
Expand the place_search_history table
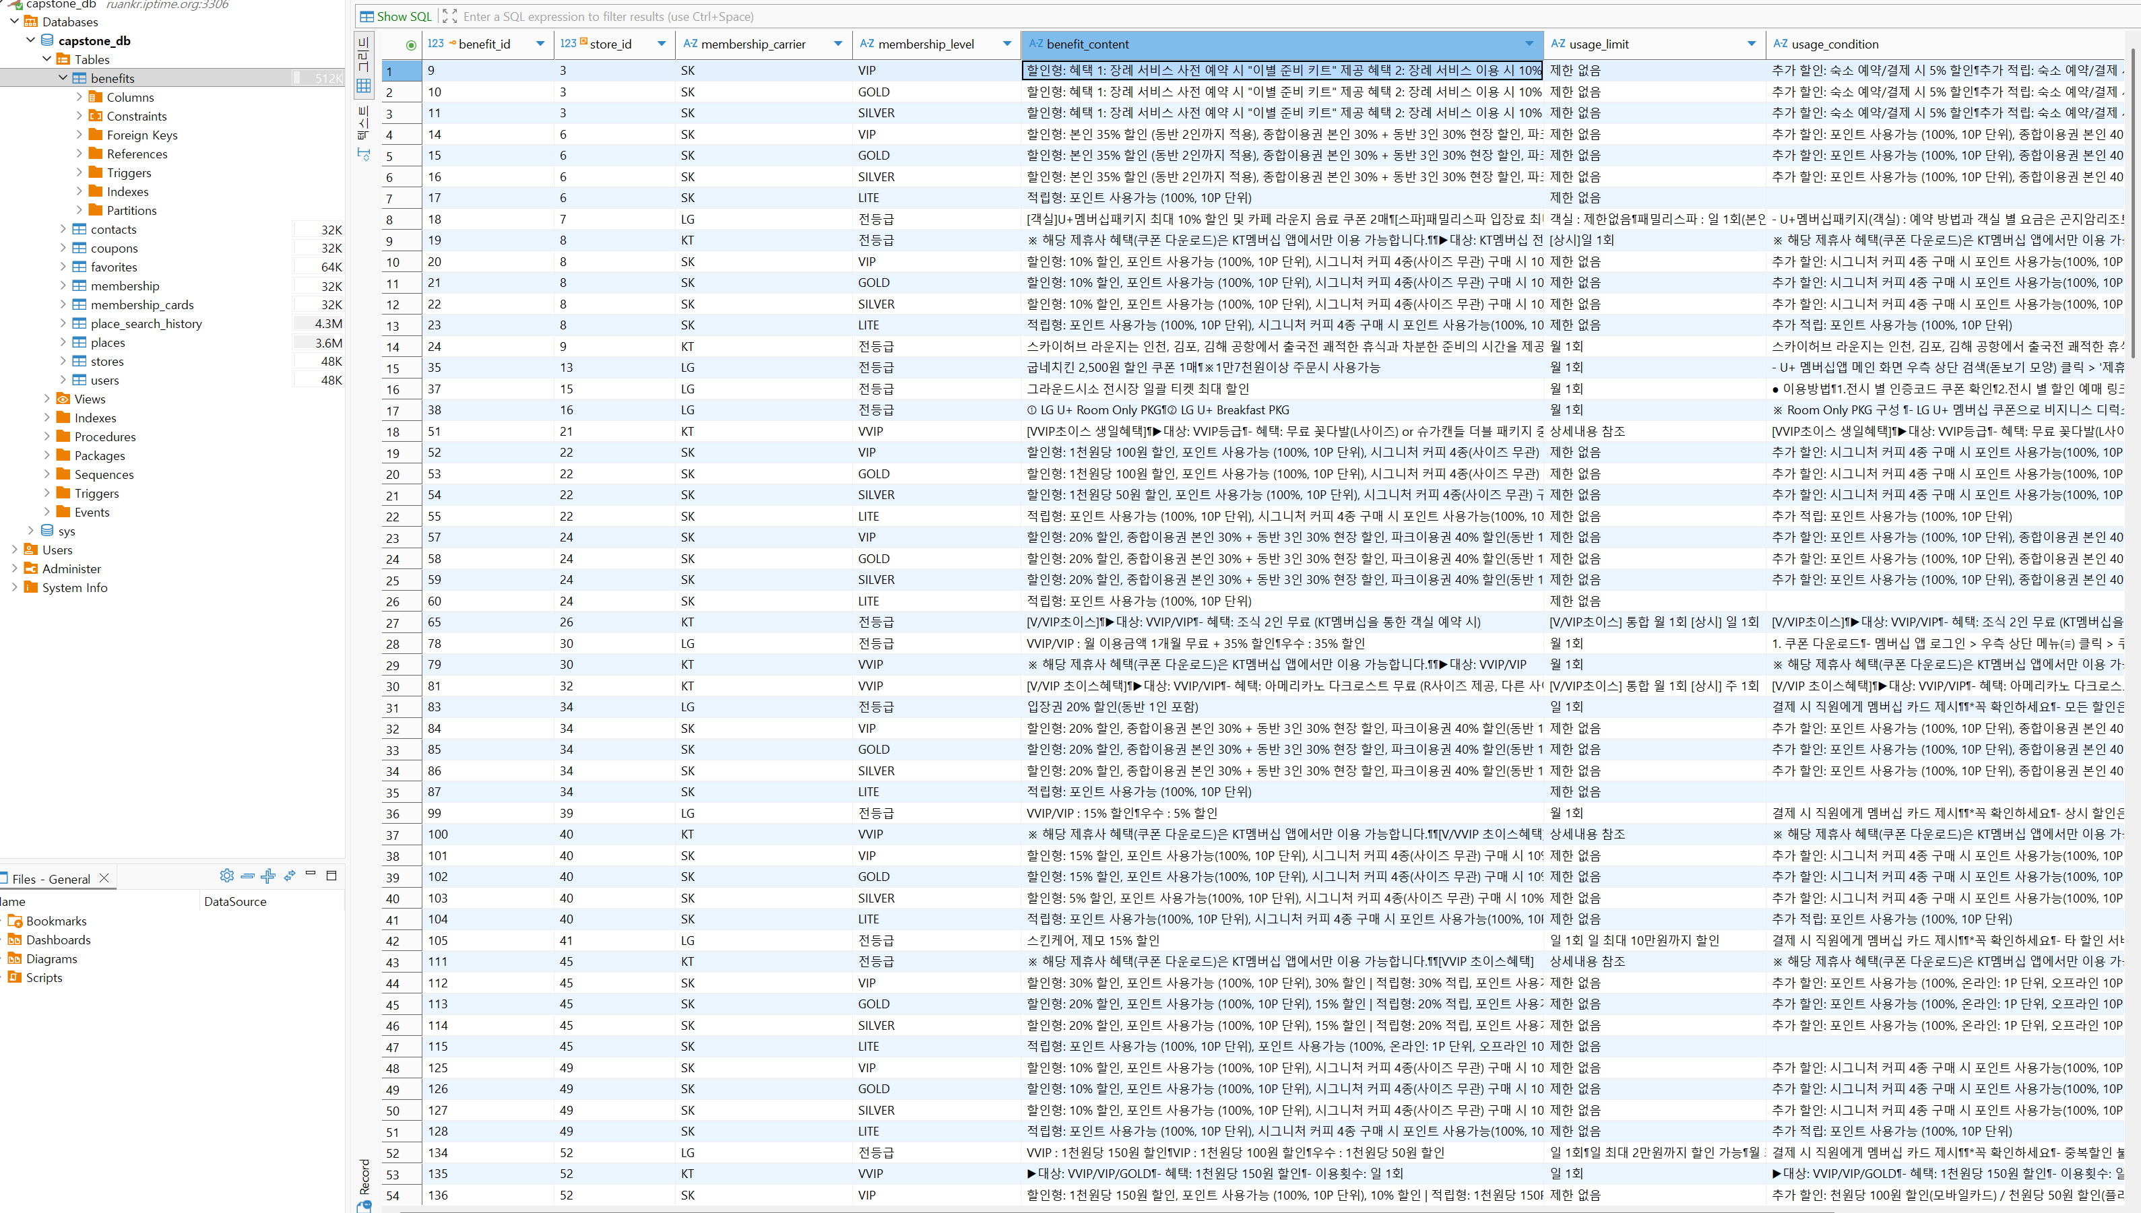pyautogui.click(x=63, y=323)
